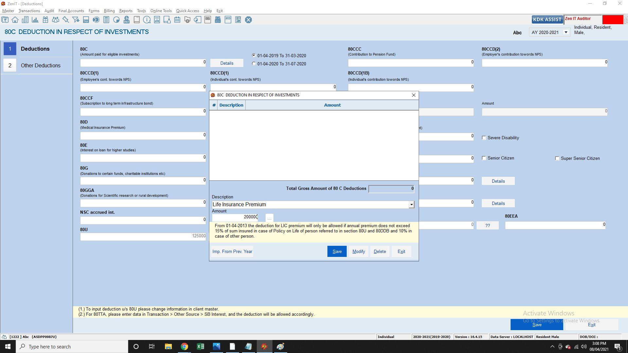
Task: Switch to the Other Deductions tab
Action: (x=41, y=65)
